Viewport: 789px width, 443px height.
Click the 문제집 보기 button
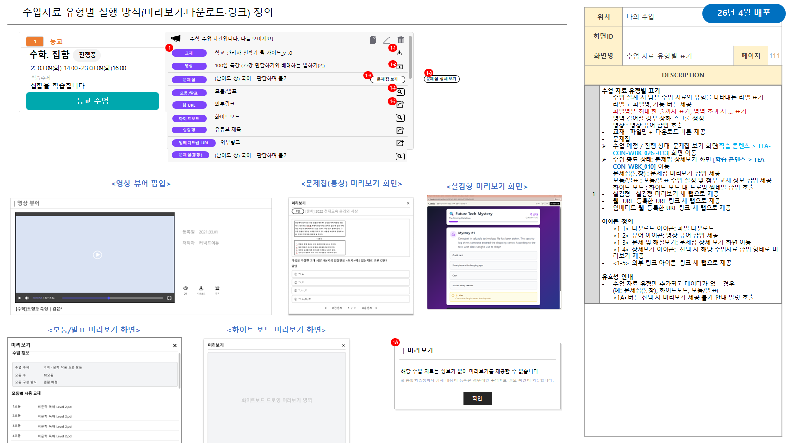[x=388, y=79]
